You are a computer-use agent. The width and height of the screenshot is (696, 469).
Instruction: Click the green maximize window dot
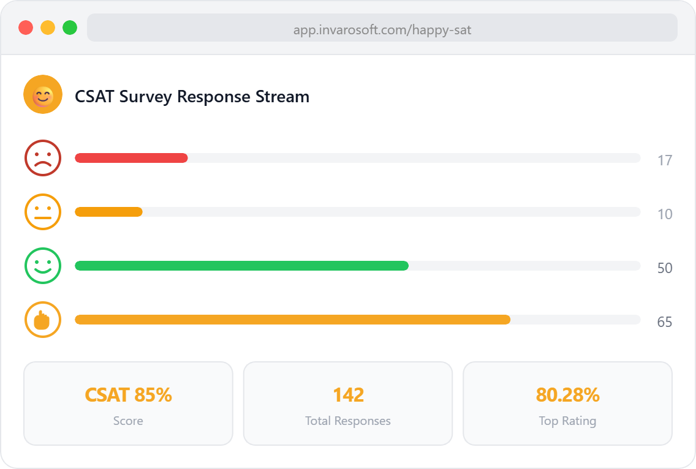click(70, 28)
